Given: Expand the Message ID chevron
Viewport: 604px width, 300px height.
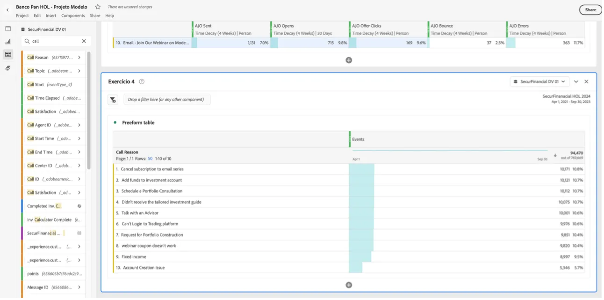Looking at the screenshot, I should point(79,287).
